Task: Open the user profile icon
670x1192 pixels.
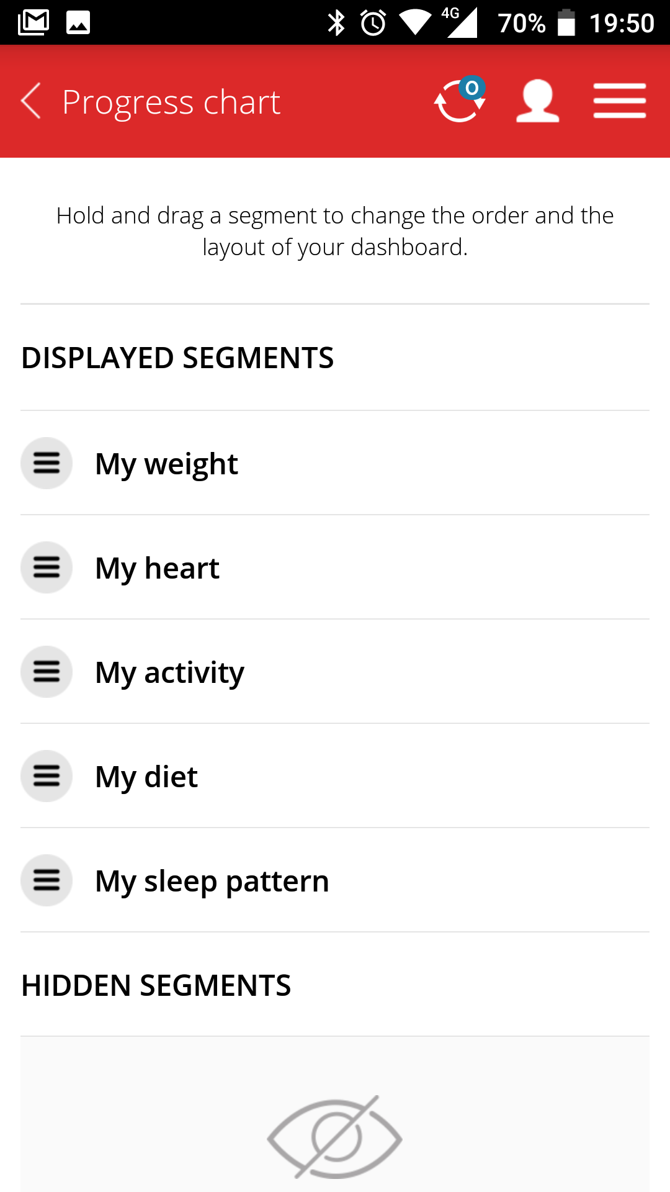Action: 537,101
